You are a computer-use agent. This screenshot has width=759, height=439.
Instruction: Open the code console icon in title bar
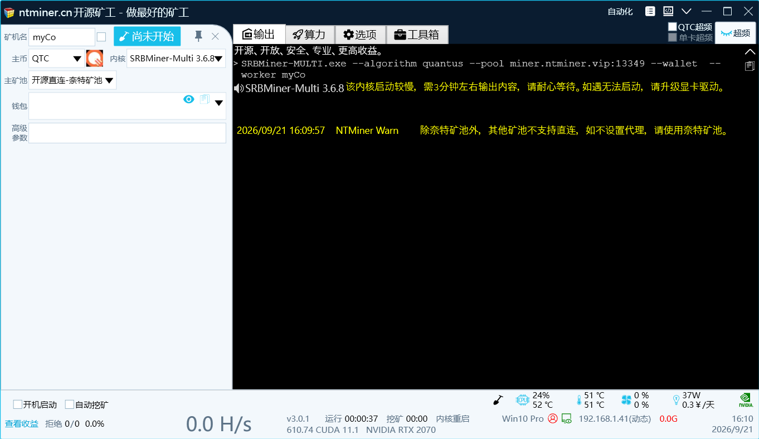[x=668, y=11]
